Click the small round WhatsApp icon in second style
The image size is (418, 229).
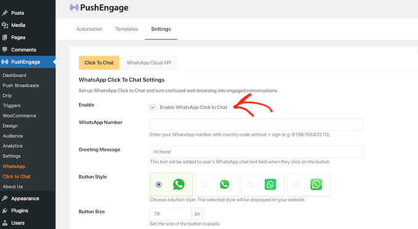[224, 184]
